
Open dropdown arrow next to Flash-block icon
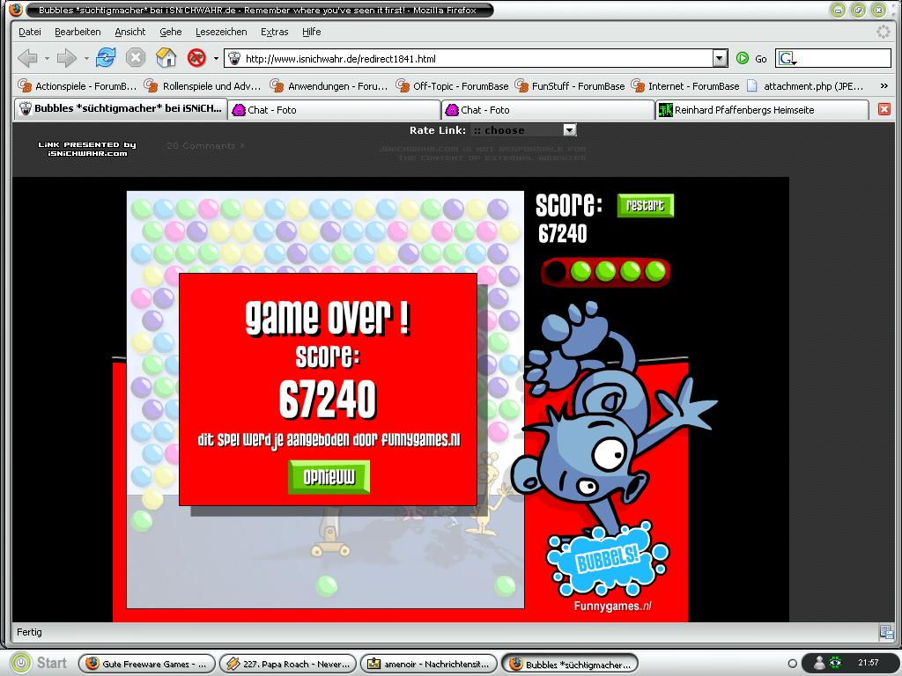[x=216, y=58]
